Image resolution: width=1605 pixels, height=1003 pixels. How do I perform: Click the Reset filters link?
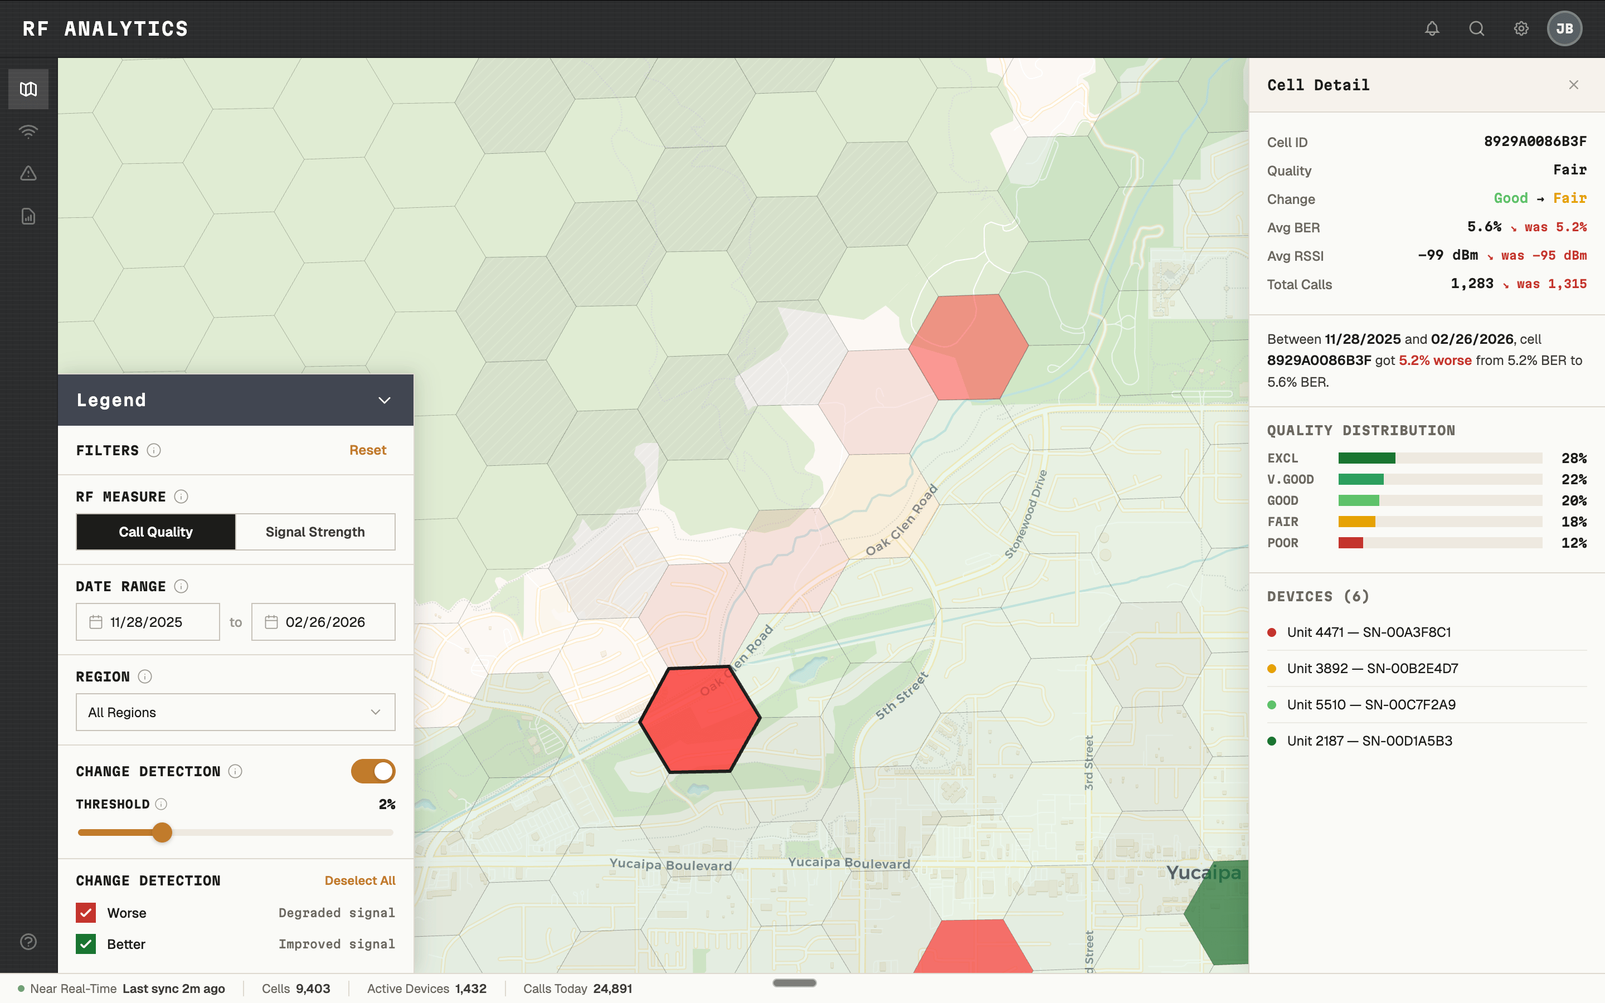pos(367,450)
